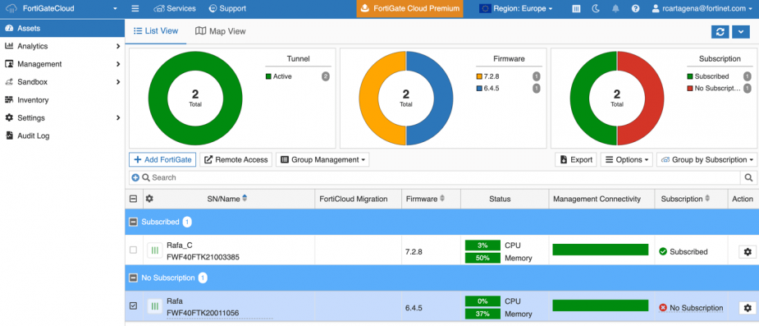Image resolution: width=759 pixels, height=326 pixels.
Task: Open the gear action for Rafa_C
Action: [x=748, y=252]
